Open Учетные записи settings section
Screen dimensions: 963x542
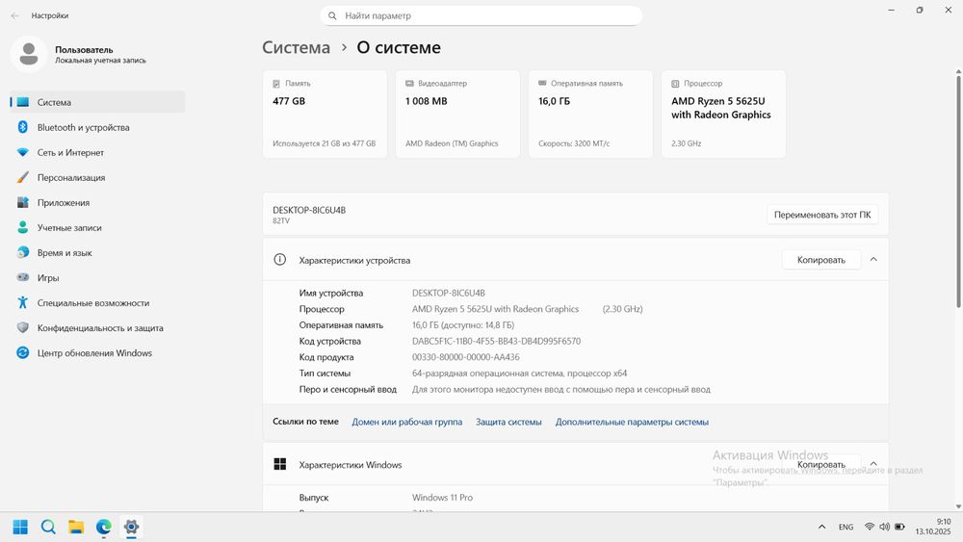(69, 227)
